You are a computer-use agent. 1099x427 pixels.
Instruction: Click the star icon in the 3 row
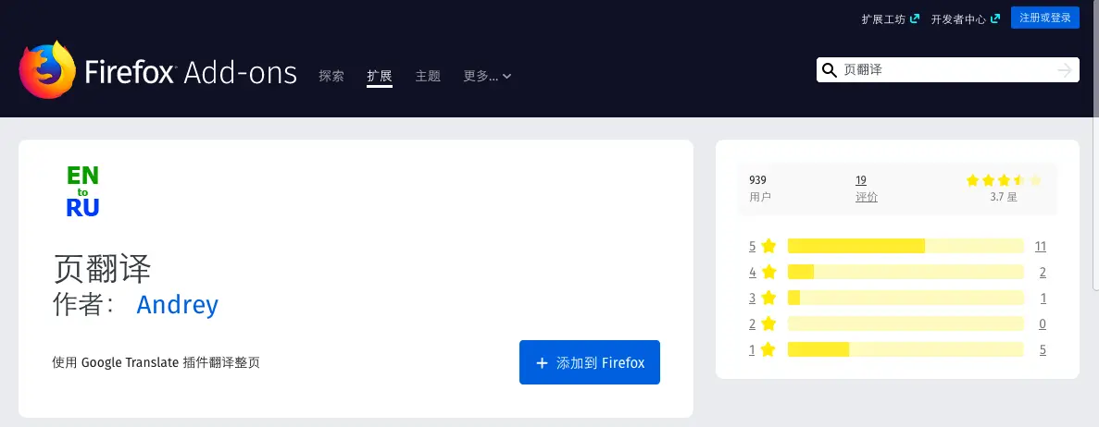coord(768,298)
